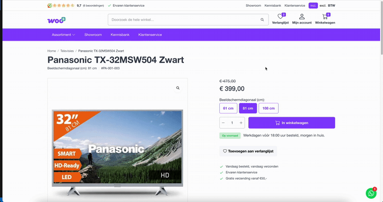383x202 pixels.
Task: Open the Winkelwagen cart icon
Action: pyautogui.click(x=325, y=17)
